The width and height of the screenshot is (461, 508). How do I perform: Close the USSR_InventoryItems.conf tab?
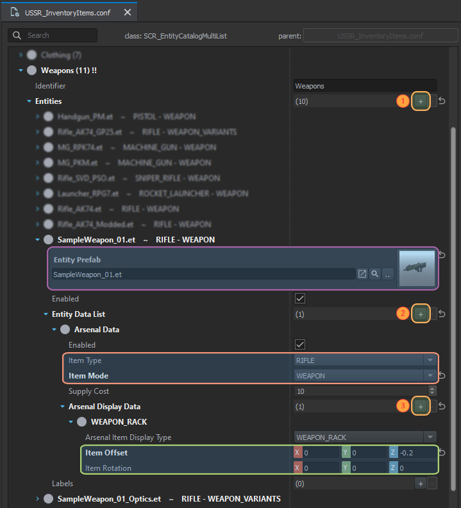point(128,12)
